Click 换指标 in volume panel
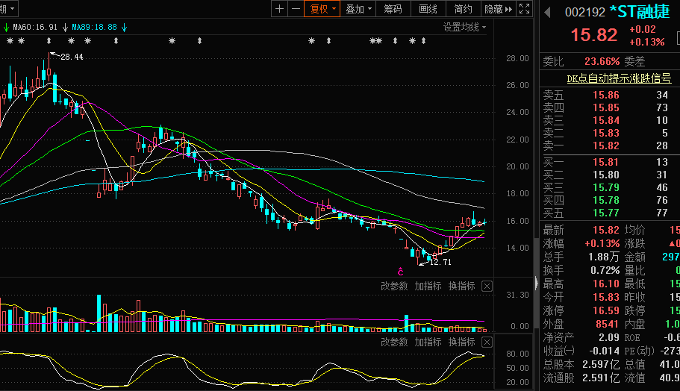 [462, 286]
